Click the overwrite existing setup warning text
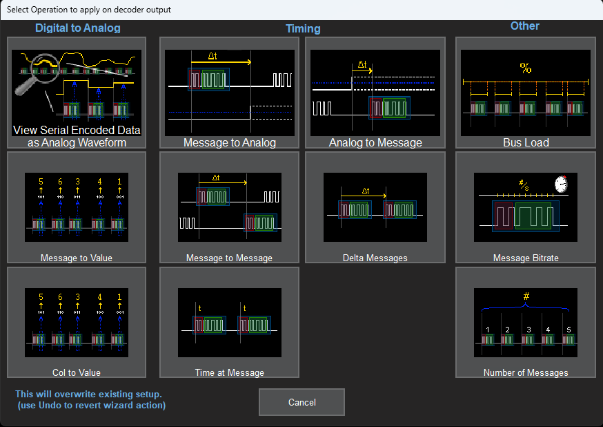The image size is (603, 427). coord(90,399)
